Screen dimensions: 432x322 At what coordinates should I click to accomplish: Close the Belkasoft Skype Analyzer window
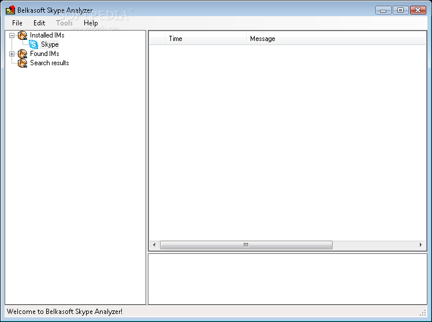tap(418, 10)
